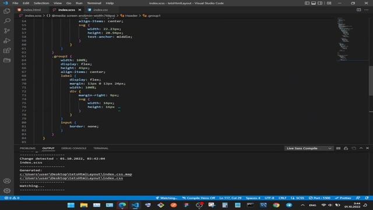Open the Extensions view

[7, 51]
